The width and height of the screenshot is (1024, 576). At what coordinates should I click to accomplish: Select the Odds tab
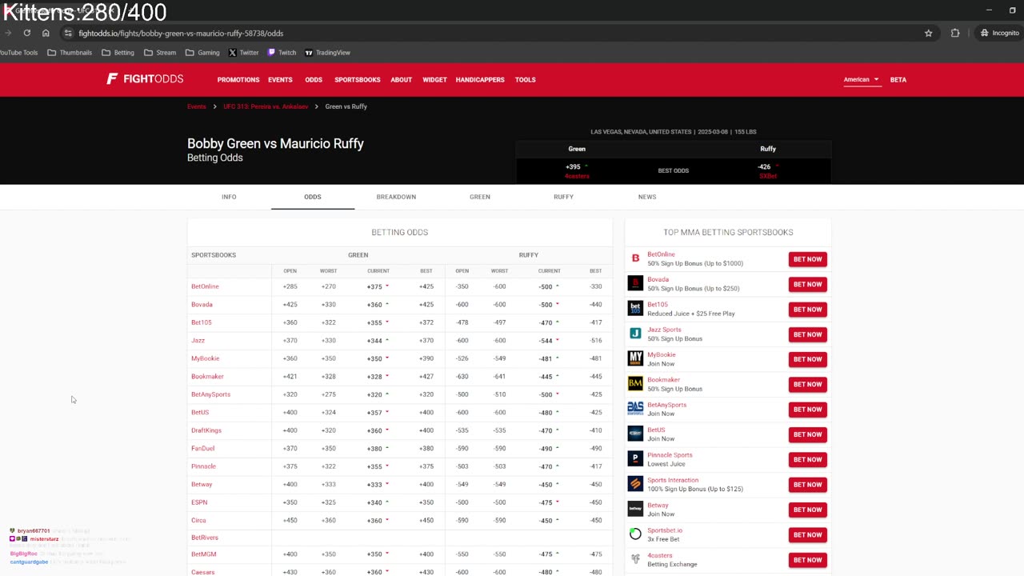coord(313,197)
